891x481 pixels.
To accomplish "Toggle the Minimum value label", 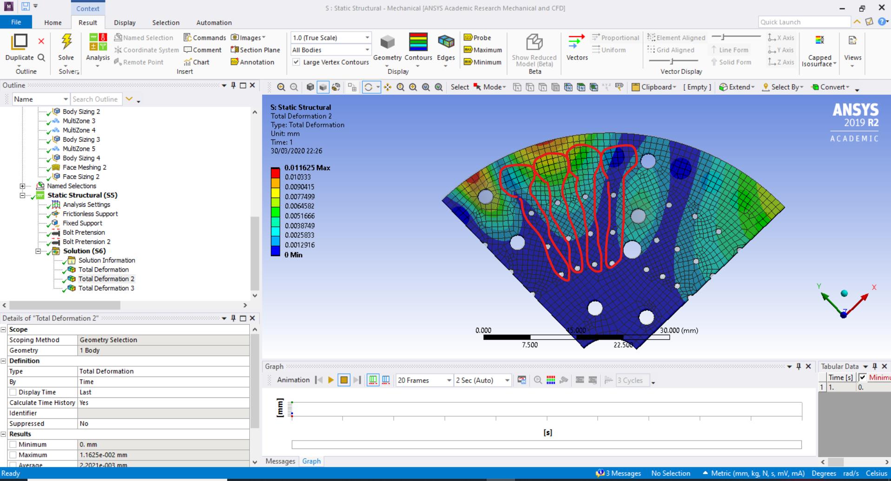I will pyautogui.click(x=482, y=62).
